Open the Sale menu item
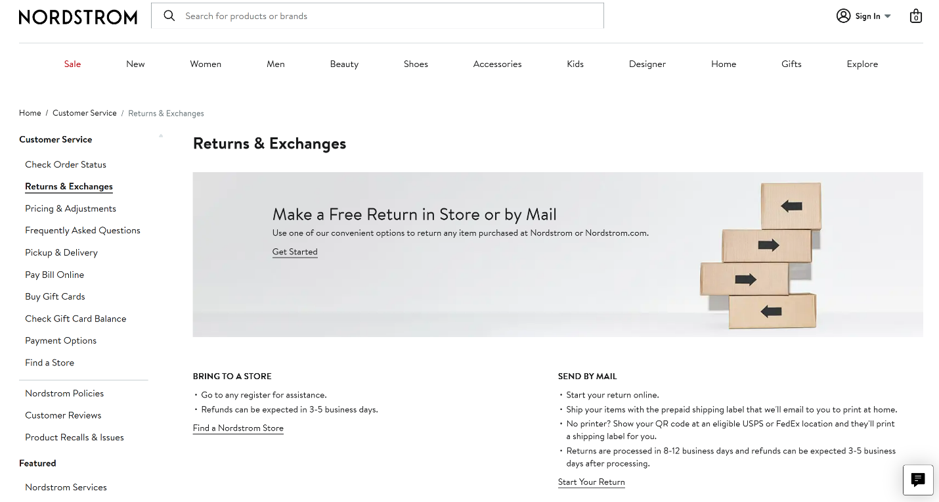The image size is (939, 502). pos(72,64)
